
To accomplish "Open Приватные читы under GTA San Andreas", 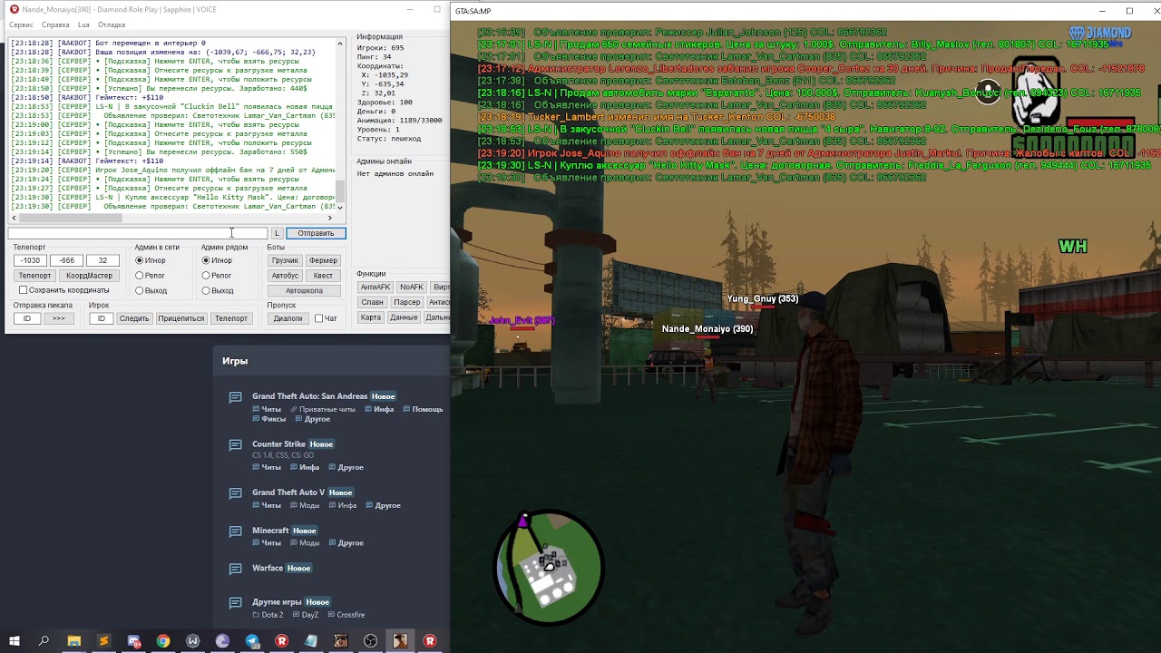I will point(327,409).
